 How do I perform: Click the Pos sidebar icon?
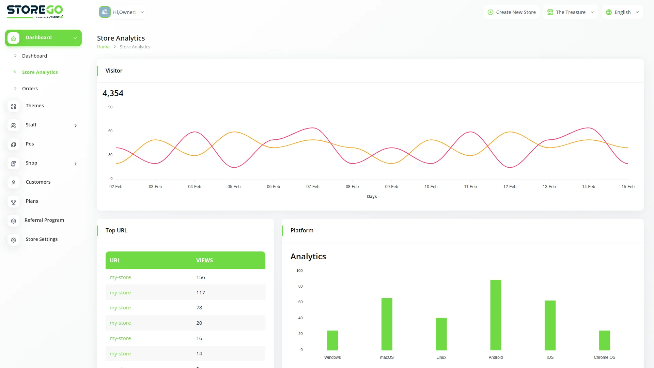[x=13, y=145]
